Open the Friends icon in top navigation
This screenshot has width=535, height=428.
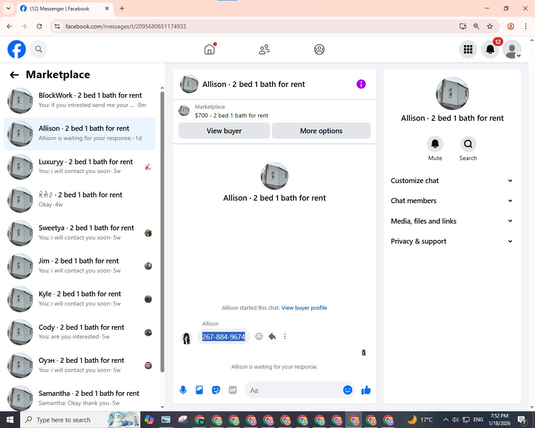tap(264, 49)
